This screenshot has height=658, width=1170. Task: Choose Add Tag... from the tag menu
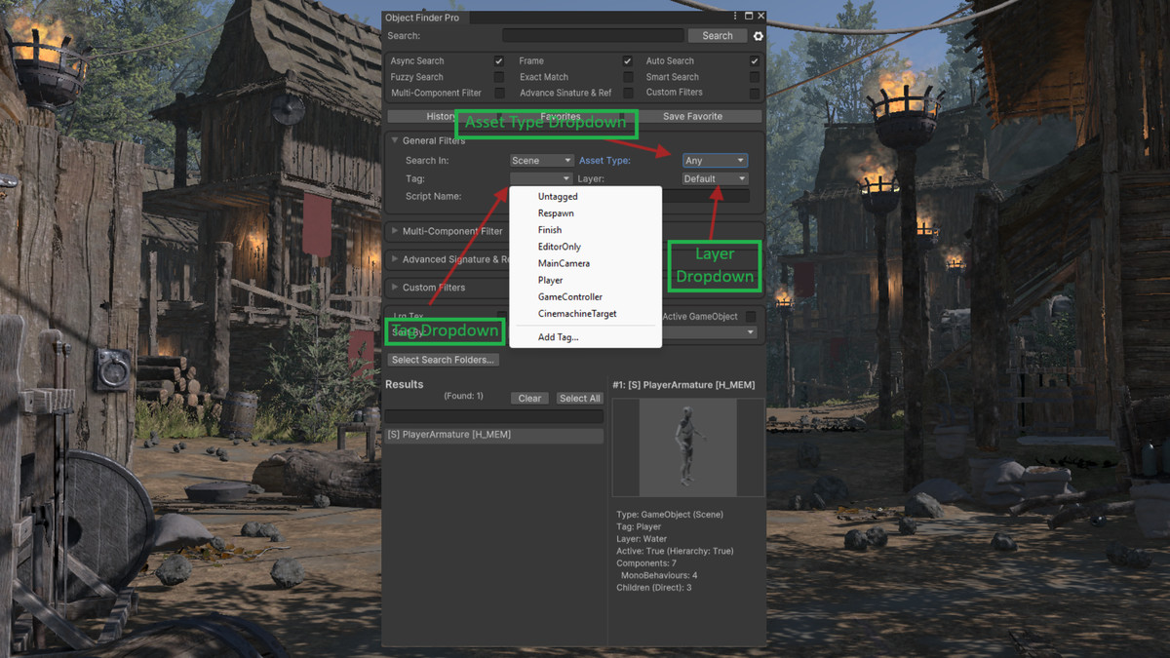pos(558,336)
